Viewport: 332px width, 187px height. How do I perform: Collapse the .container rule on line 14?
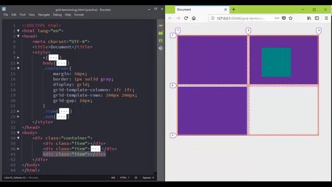pyautogui.click(x=18, y=68)
